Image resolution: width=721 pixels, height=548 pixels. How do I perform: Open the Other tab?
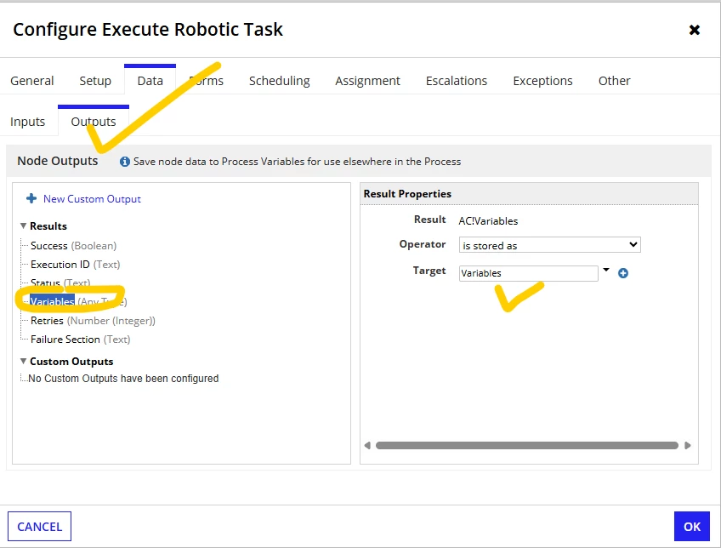coord(615,81)
